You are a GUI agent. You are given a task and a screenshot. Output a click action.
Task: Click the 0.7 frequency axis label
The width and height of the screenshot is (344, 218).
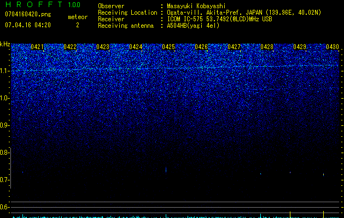click(x=4, y=180)
